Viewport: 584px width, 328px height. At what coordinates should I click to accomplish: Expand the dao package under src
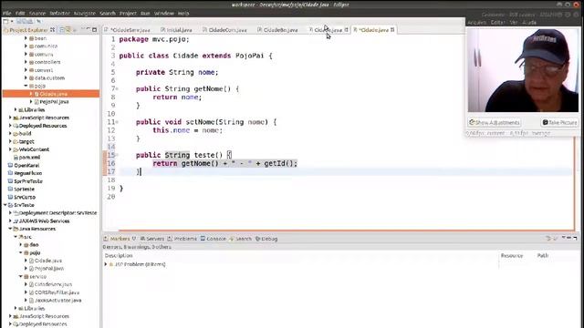click(20, 245)
